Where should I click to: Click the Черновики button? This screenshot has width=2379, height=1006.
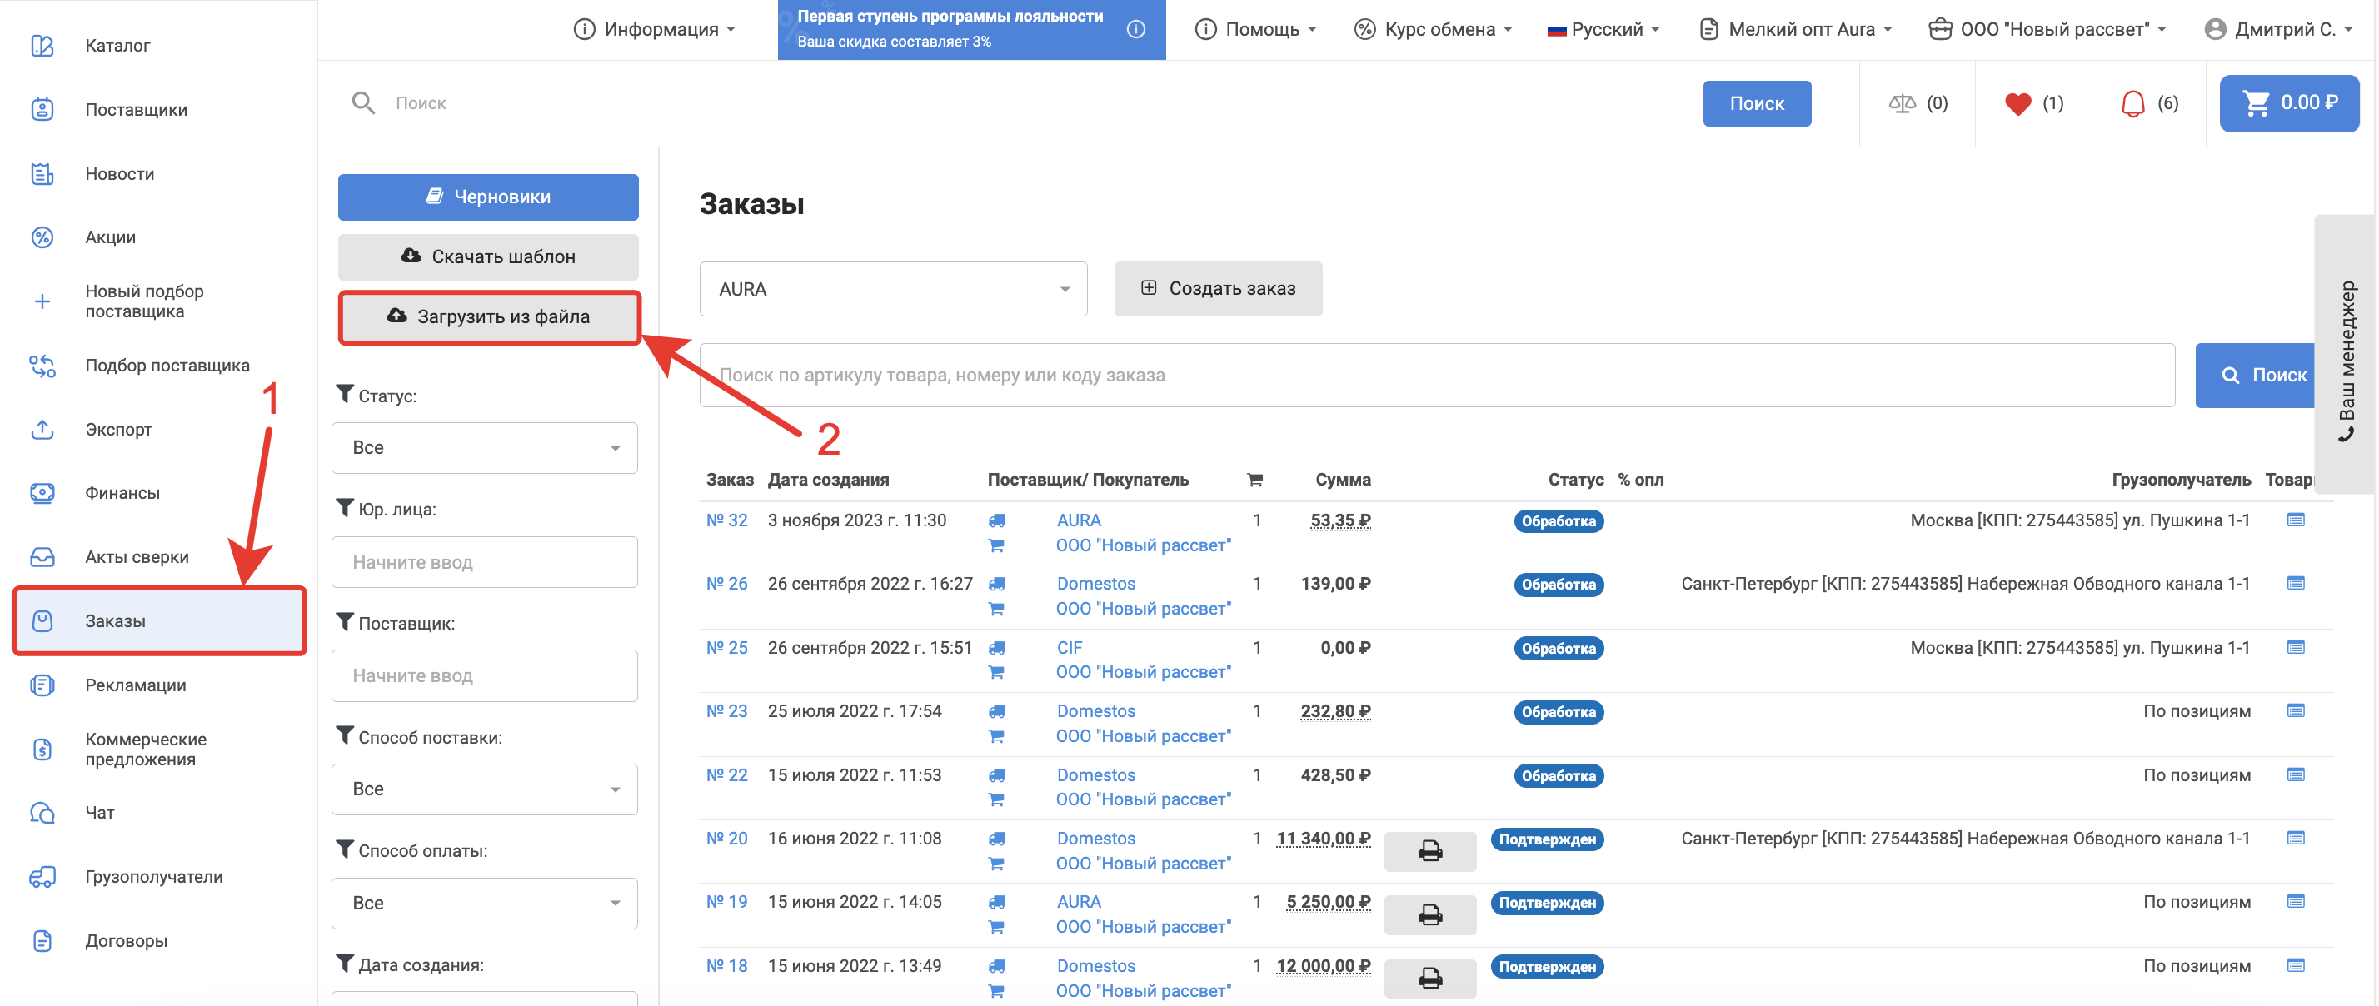click(x=487, y=197)
